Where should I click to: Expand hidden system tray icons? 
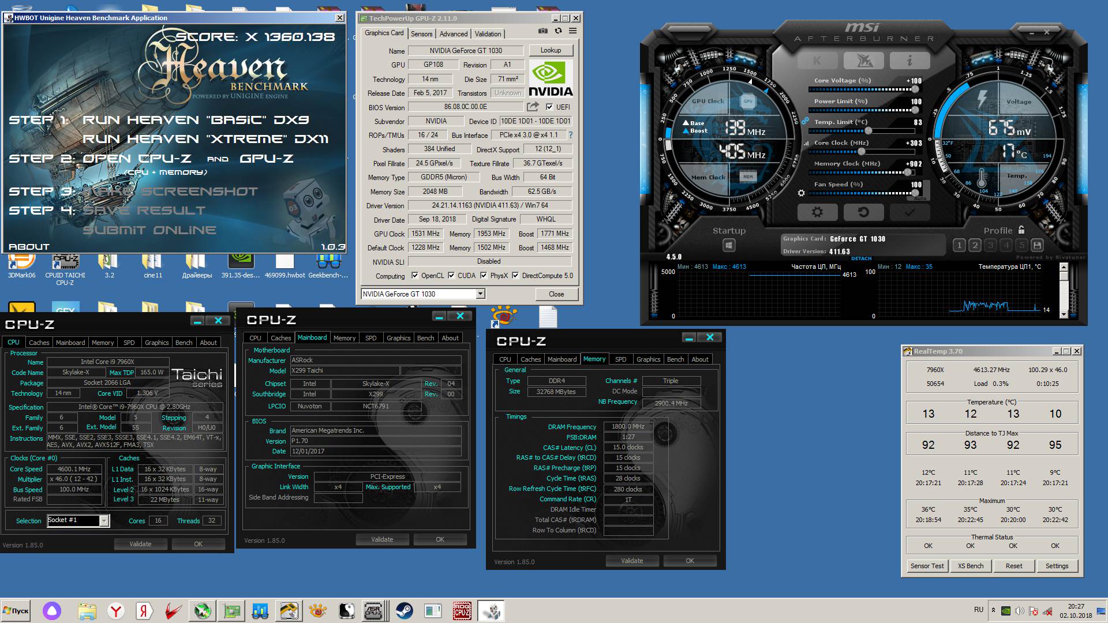[993, 610]
